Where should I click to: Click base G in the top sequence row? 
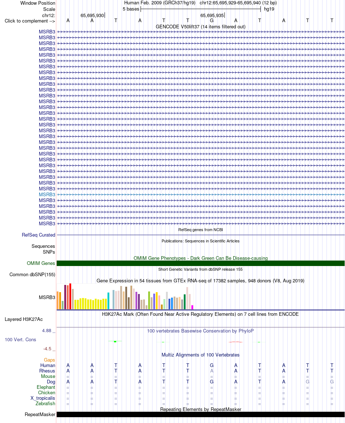click(212, 20)
